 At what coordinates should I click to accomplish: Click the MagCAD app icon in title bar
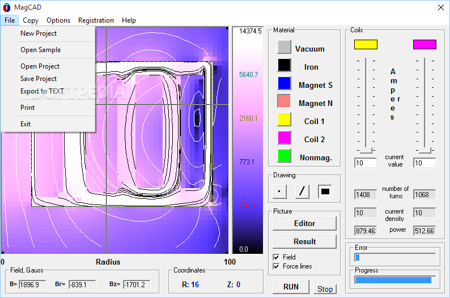point(7,7)
